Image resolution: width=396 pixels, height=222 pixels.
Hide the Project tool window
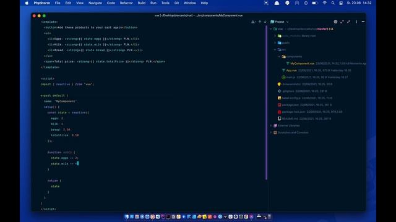pyautogui.click(x=363, y=22)
